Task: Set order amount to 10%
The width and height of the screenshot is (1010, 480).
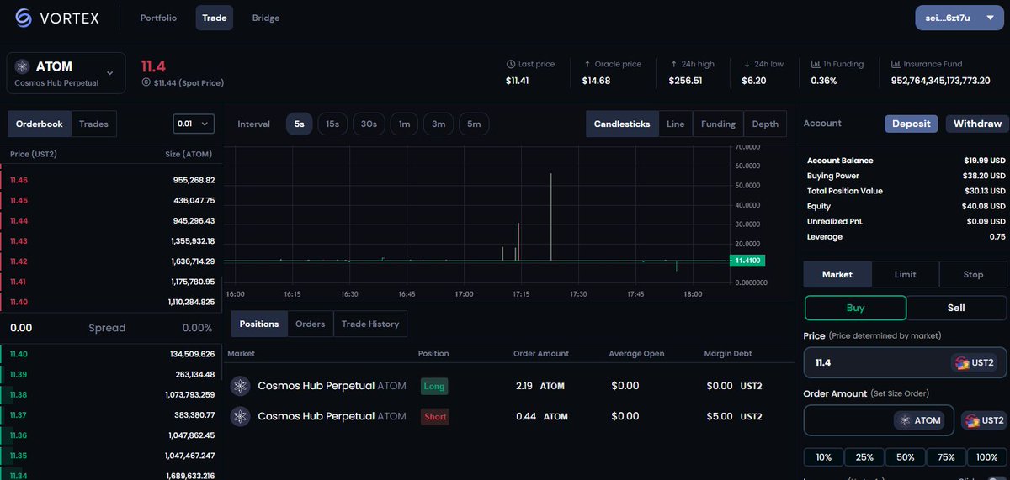Action: (x=824, y=457)
